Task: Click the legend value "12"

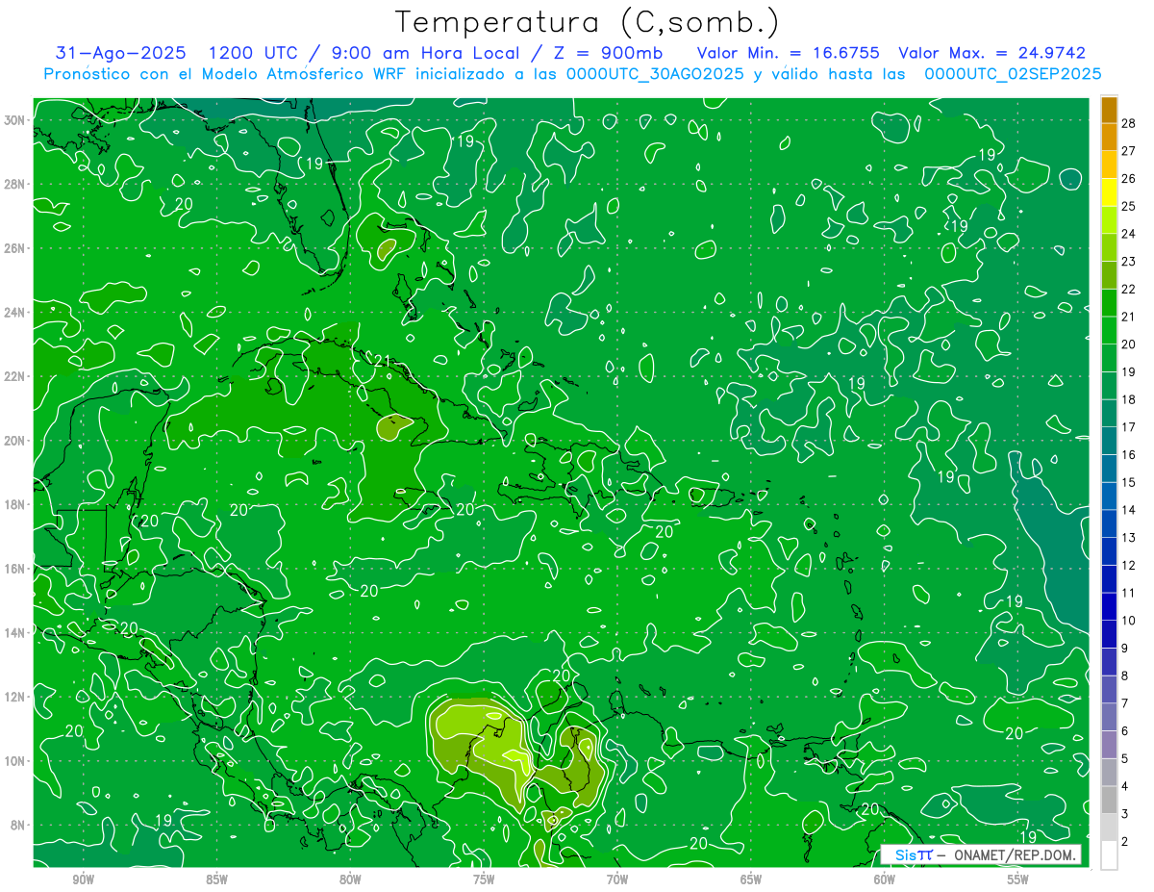Action: pos(1129,565)
